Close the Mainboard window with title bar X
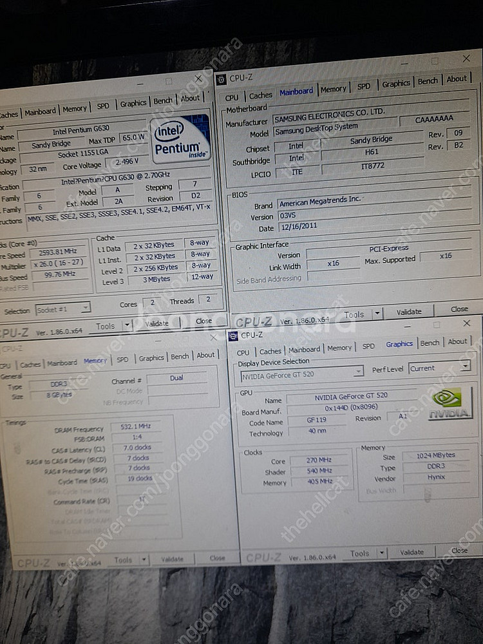 [x=466, y=59]
